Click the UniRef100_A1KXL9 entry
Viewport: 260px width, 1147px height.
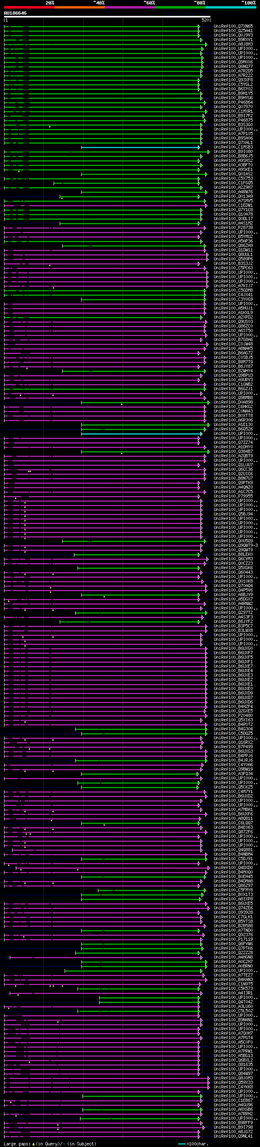click(x=233, y=312)
